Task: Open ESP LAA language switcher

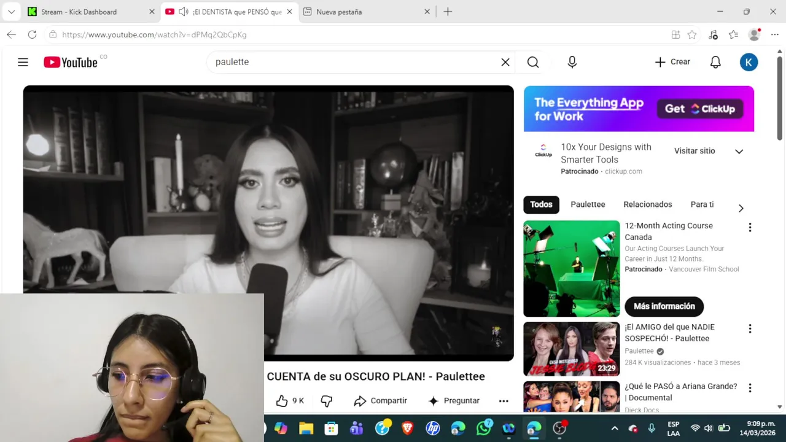Action: click(673, 428)
